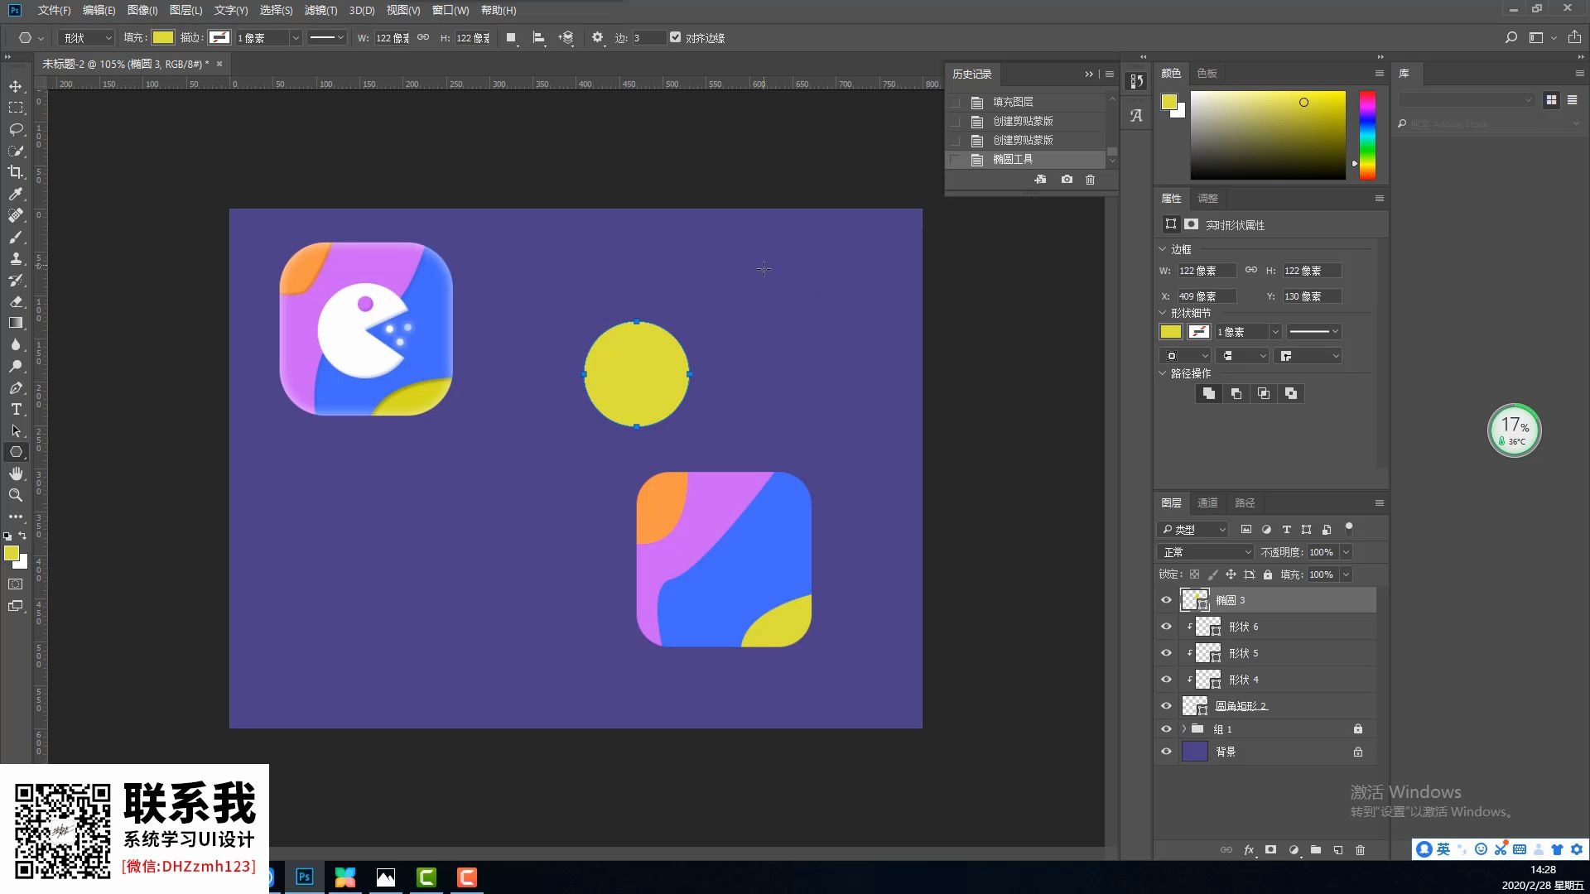
Task: Select the Eyedropper tool
Action: pyautogui.click(x=16, y=194)
